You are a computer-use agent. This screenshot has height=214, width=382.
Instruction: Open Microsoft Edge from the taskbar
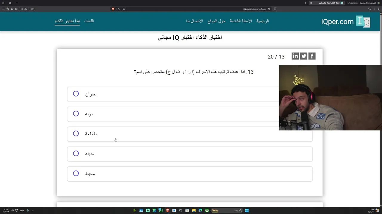200,210
